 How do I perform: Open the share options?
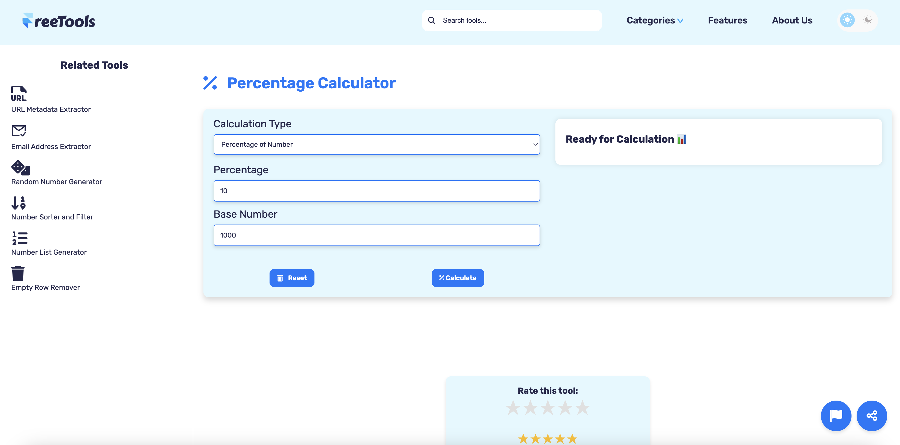[x=872, y=416]
